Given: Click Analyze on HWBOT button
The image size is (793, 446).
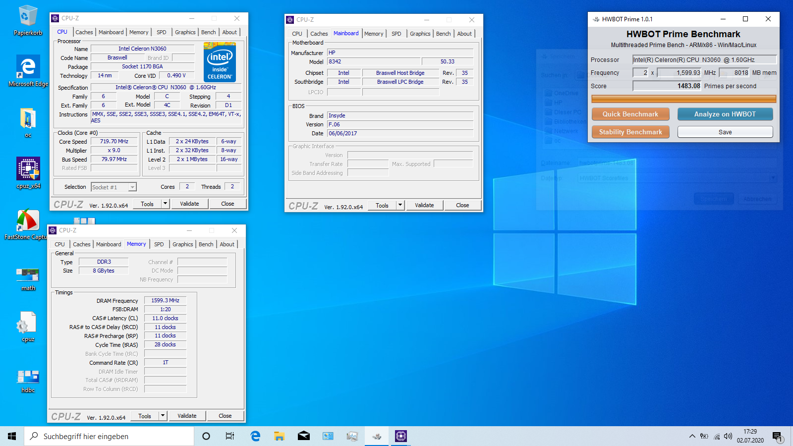Looking at the screenshot, I should click(x=725, y=114).
